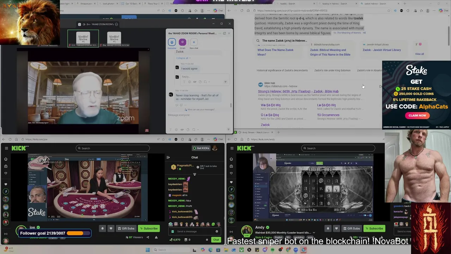Click Kick logo in joe's Kick window
Screen dimensions: 451x254
click(x=19, y=148)
